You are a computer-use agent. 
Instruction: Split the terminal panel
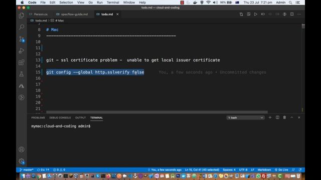[277, 117]
